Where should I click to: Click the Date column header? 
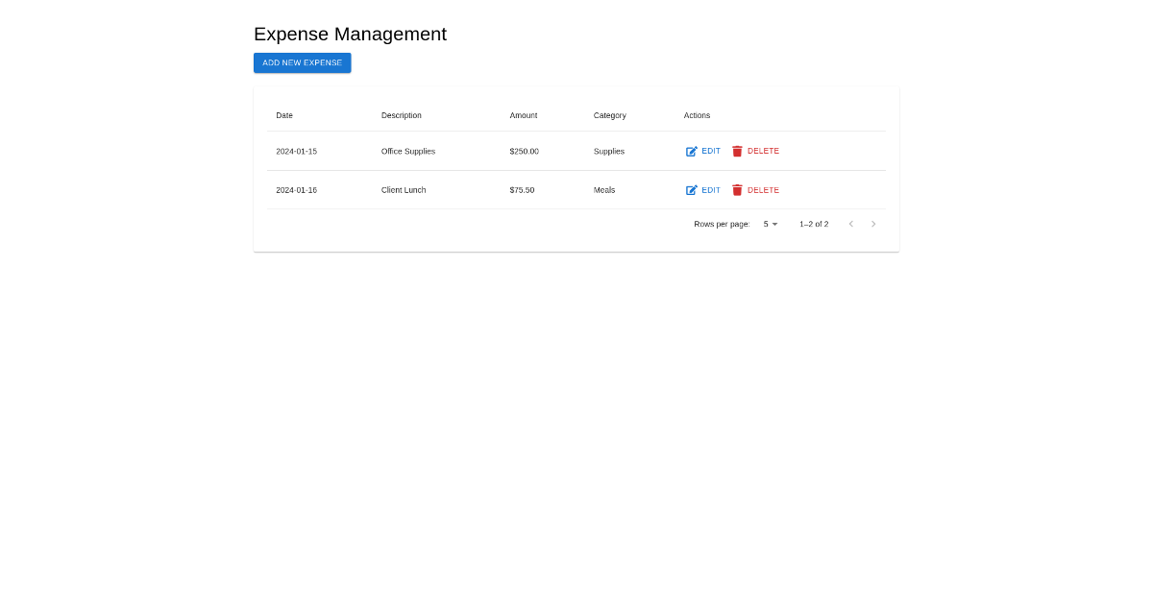[x=284, y=115]
